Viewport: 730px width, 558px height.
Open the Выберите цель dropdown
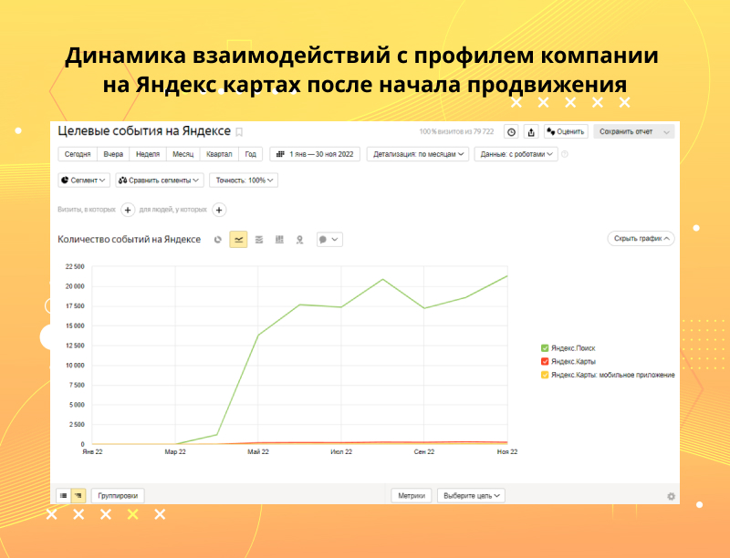[x=471, y=496]
